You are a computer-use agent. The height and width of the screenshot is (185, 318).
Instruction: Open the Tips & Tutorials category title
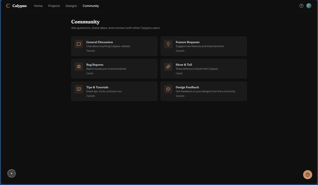click(x=97, y=87)
